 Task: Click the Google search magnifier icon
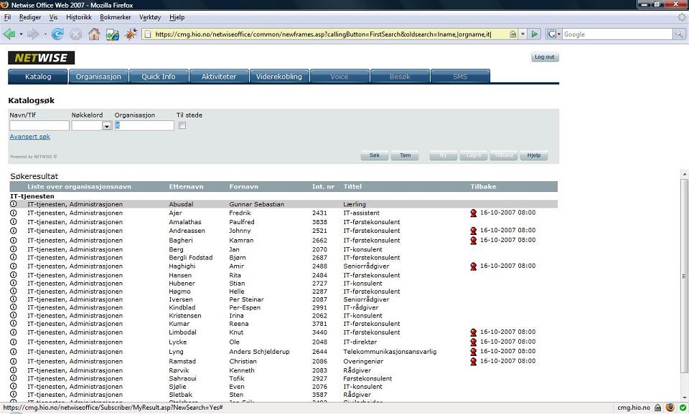pyautogui.click(x=679, y=34)
